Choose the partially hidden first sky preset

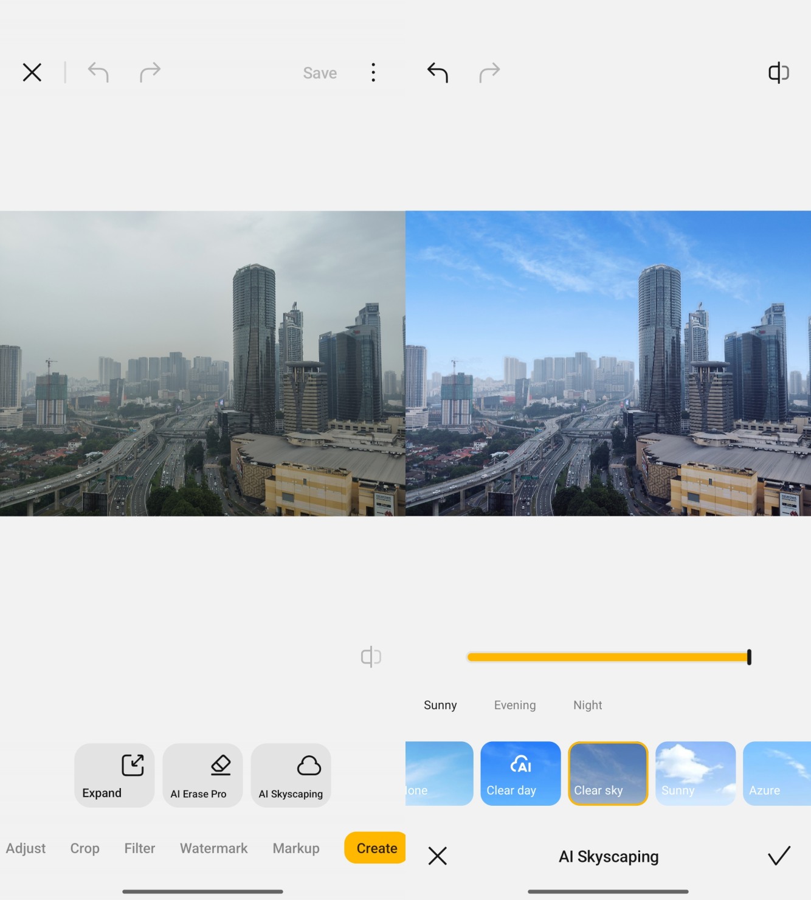pyautogui.click(x=439, y=774)
